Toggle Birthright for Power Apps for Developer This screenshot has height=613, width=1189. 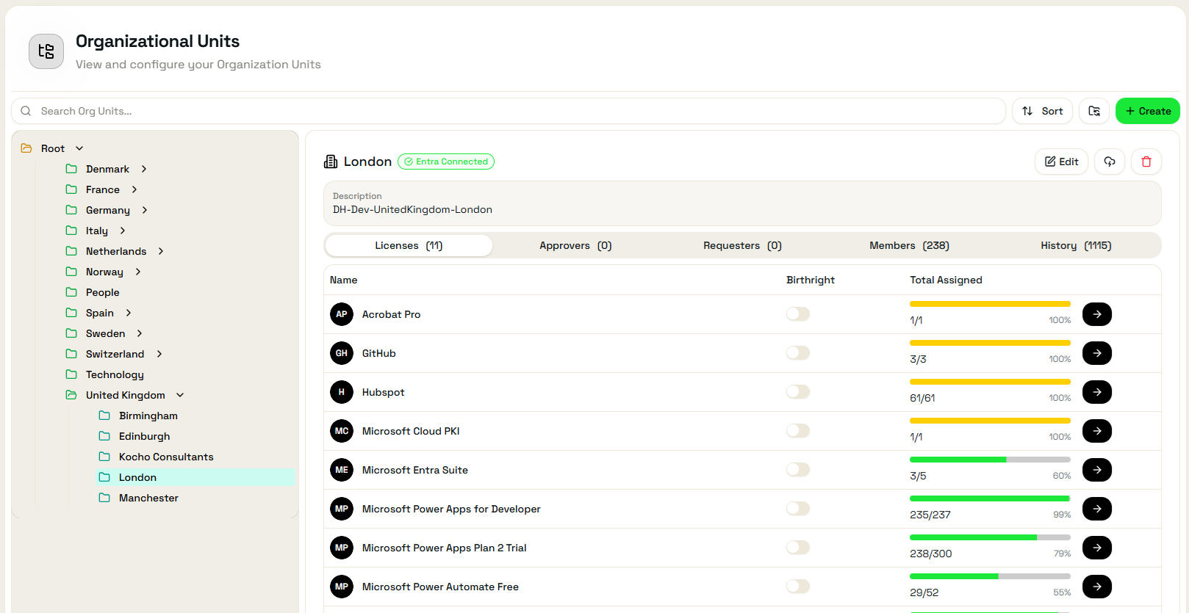[x=798, y=509]
